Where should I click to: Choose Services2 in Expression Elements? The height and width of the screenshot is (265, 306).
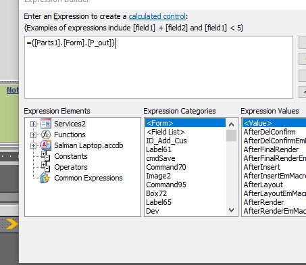click(x=70, y=124)
